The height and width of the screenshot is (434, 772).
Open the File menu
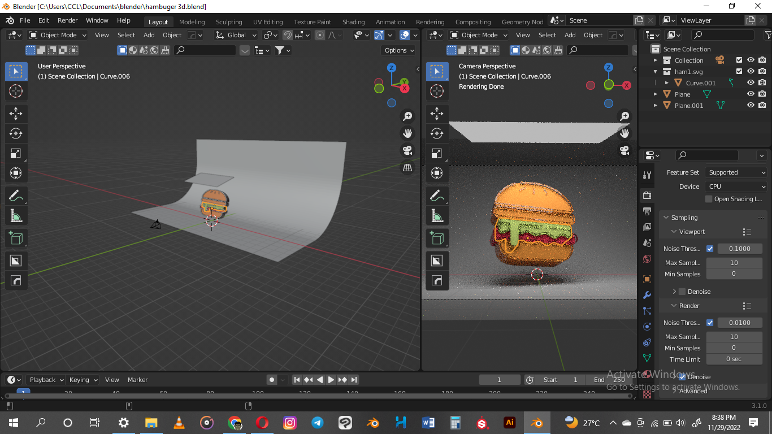click(25, 20)
